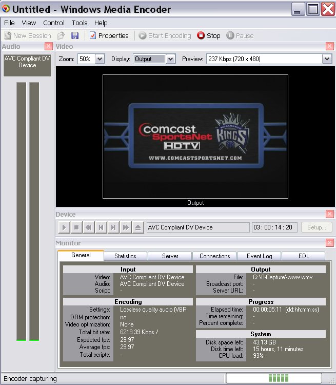Switch to the EDL tab
This screenshot has width=336, height=385.
click(304, 256)
